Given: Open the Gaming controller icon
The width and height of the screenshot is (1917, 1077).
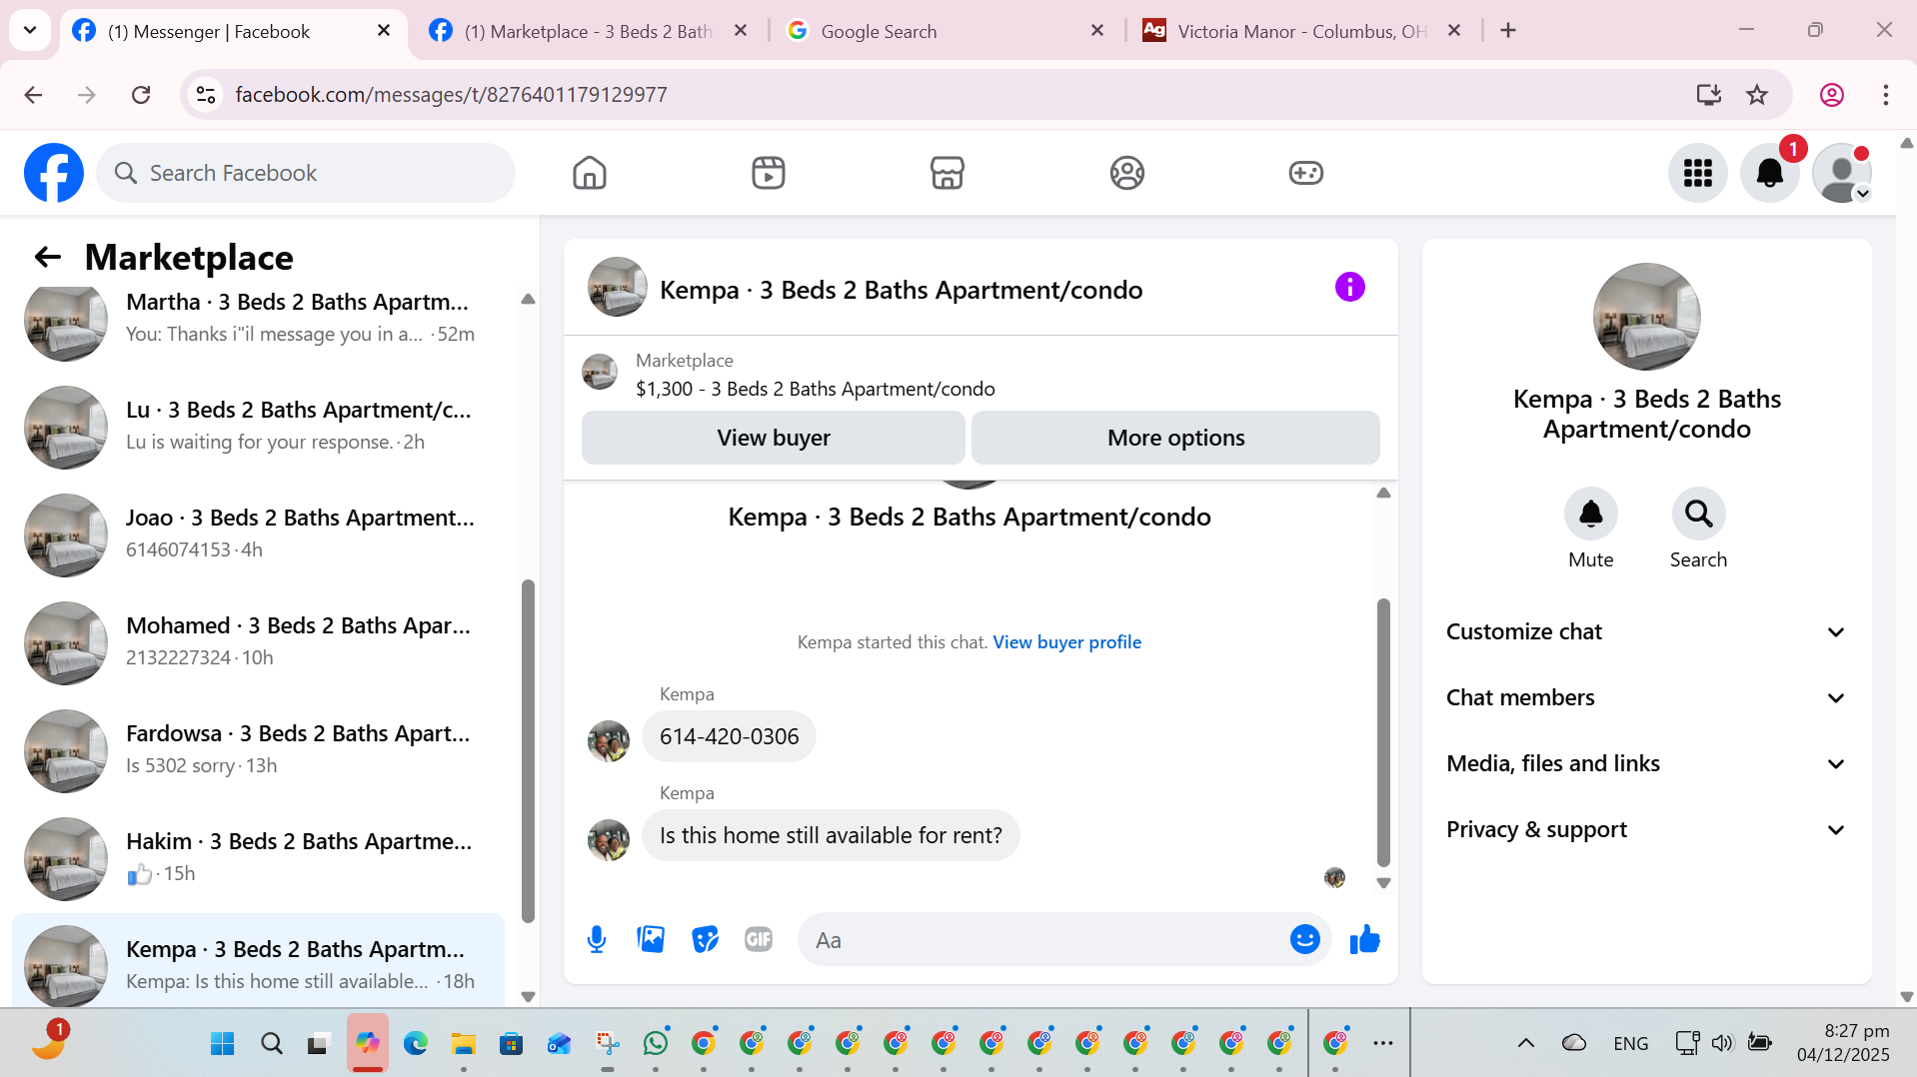Looking at the screenshot, I should pyautogui.click(x=1306, y=173).
